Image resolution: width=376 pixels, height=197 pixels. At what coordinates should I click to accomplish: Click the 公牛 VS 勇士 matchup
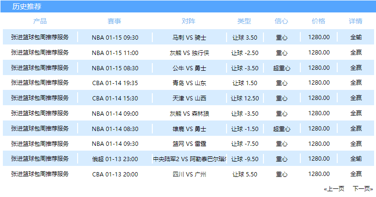click(x=190, y=68)
